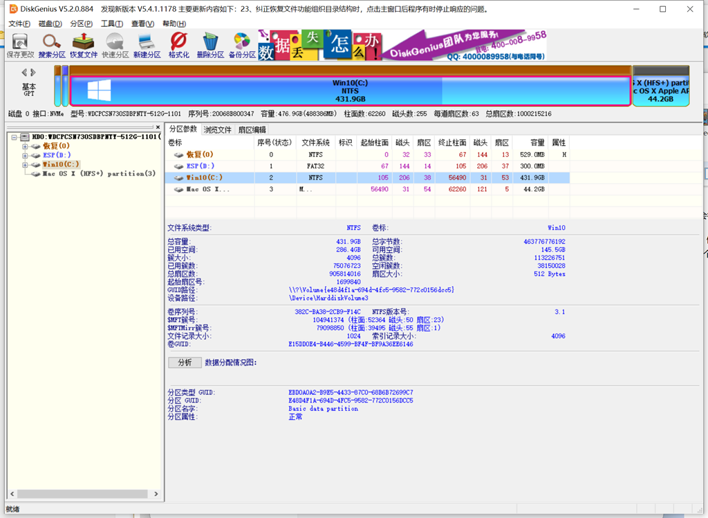Go to next disk with right arrow
Viewport: 708px width, 518px height.
coord(33,73)
